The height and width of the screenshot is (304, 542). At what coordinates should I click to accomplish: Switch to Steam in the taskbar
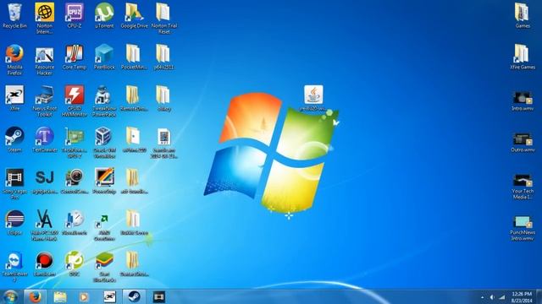coord(134,296)
